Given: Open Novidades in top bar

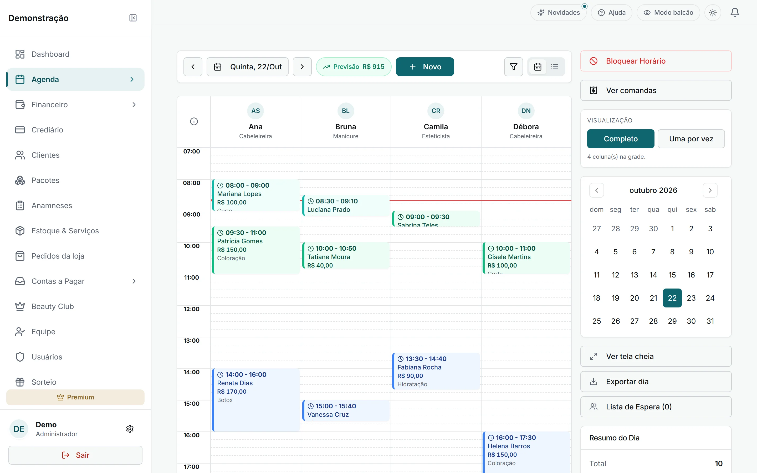Looking at the screenshot, I should click(558, 13).
